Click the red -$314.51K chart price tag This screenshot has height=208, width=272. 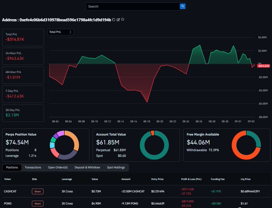click(263, 66)
